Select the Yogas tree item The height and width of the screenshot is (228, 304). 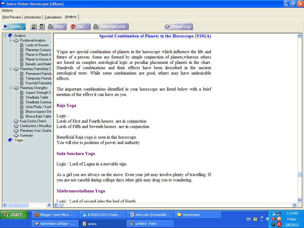[19, 140]
